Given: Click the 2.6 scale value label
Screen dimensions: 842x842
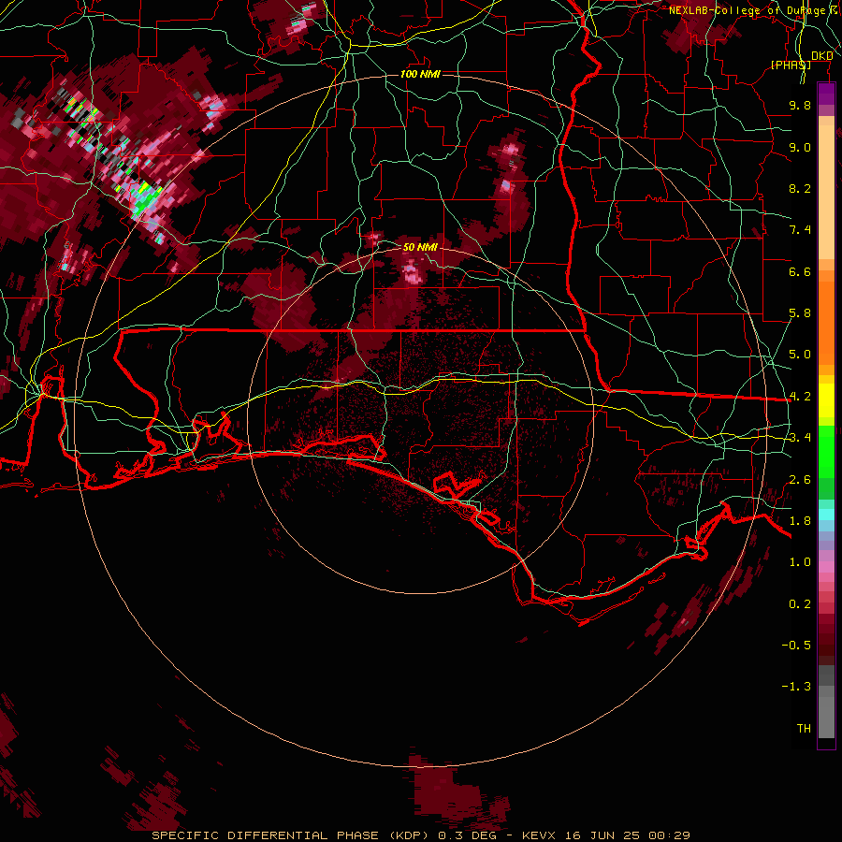Looking at the screenshot, I should pos(800,480).
